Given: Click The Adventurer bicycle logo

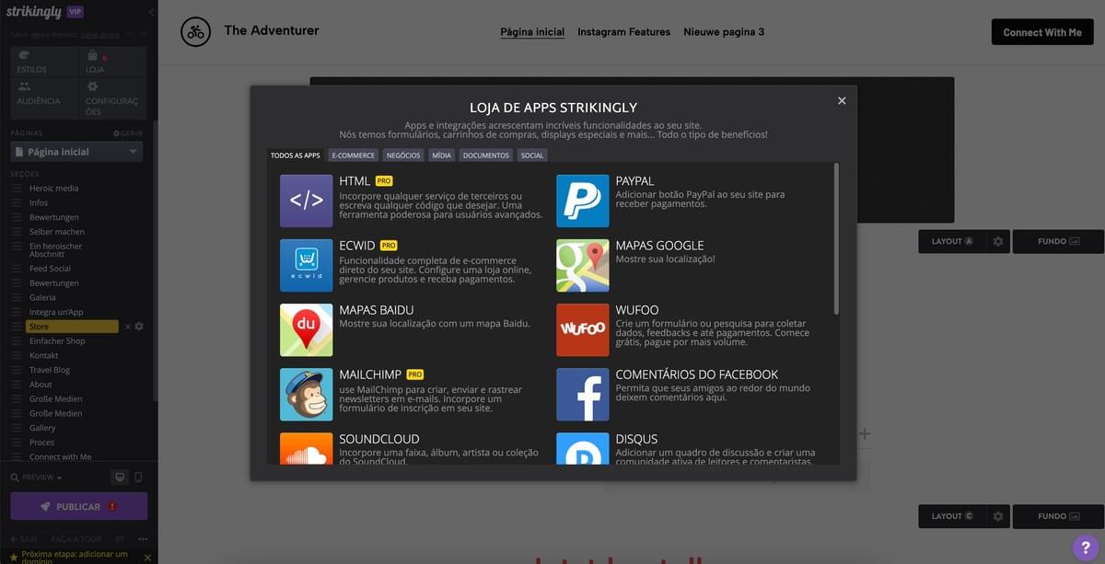Looking at the screenshot, I should point(195,32).
